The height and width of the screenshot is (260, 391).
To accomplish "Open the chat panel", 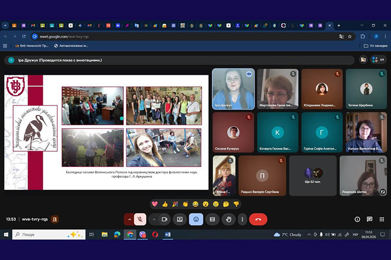I will [x=369, y=219].
